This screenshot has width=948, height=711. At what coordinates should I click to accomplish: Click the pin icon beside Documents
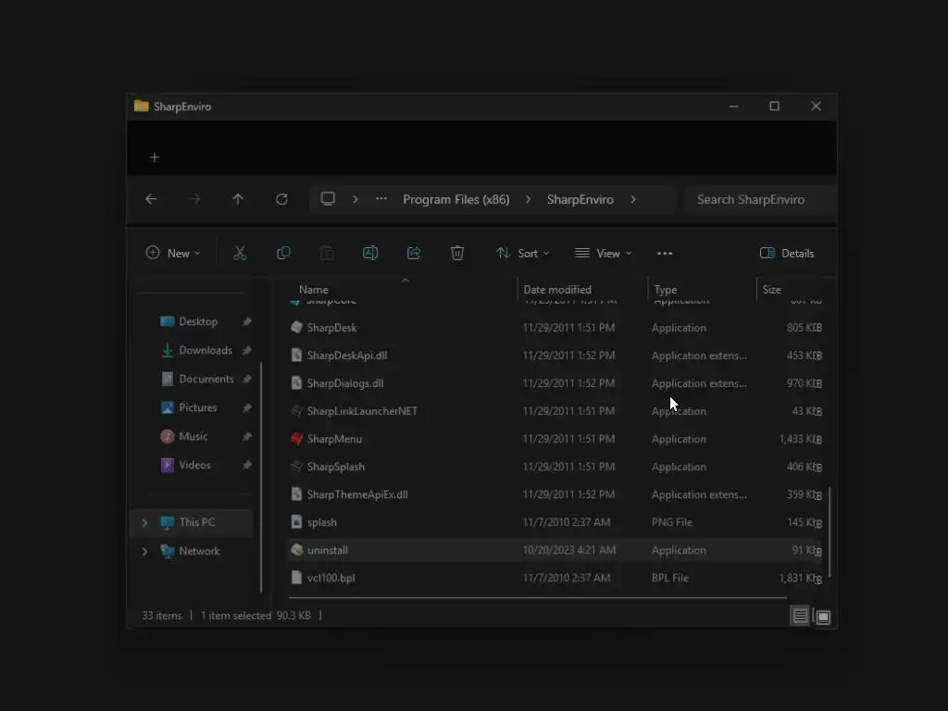click(246, 379)
